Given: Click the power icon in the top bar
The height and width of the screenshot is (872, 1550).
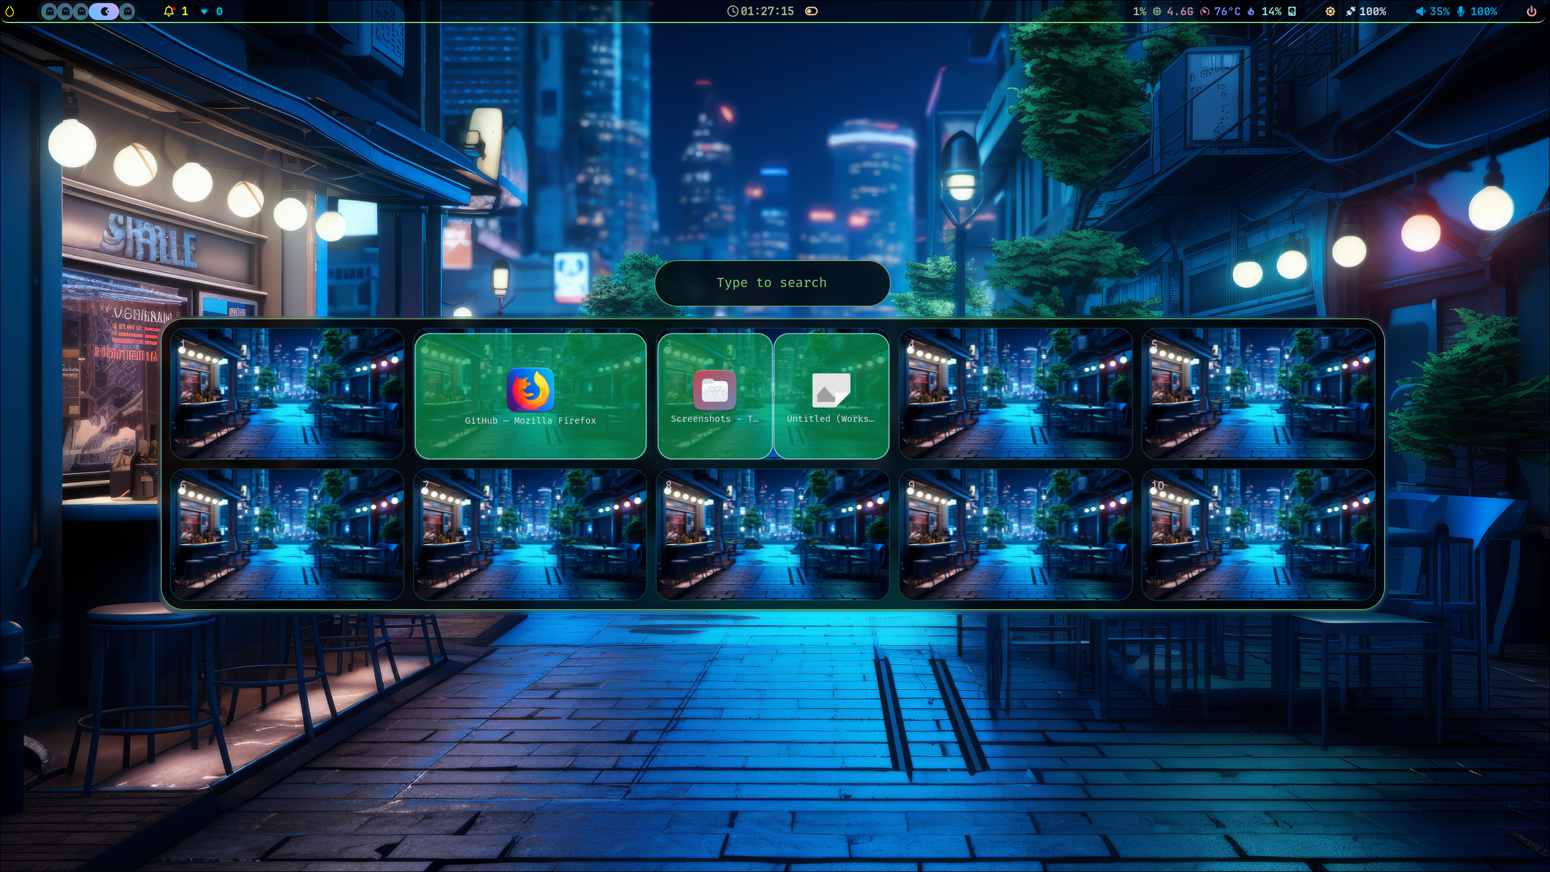Looking at the screenshot, I should (1531, 11).
